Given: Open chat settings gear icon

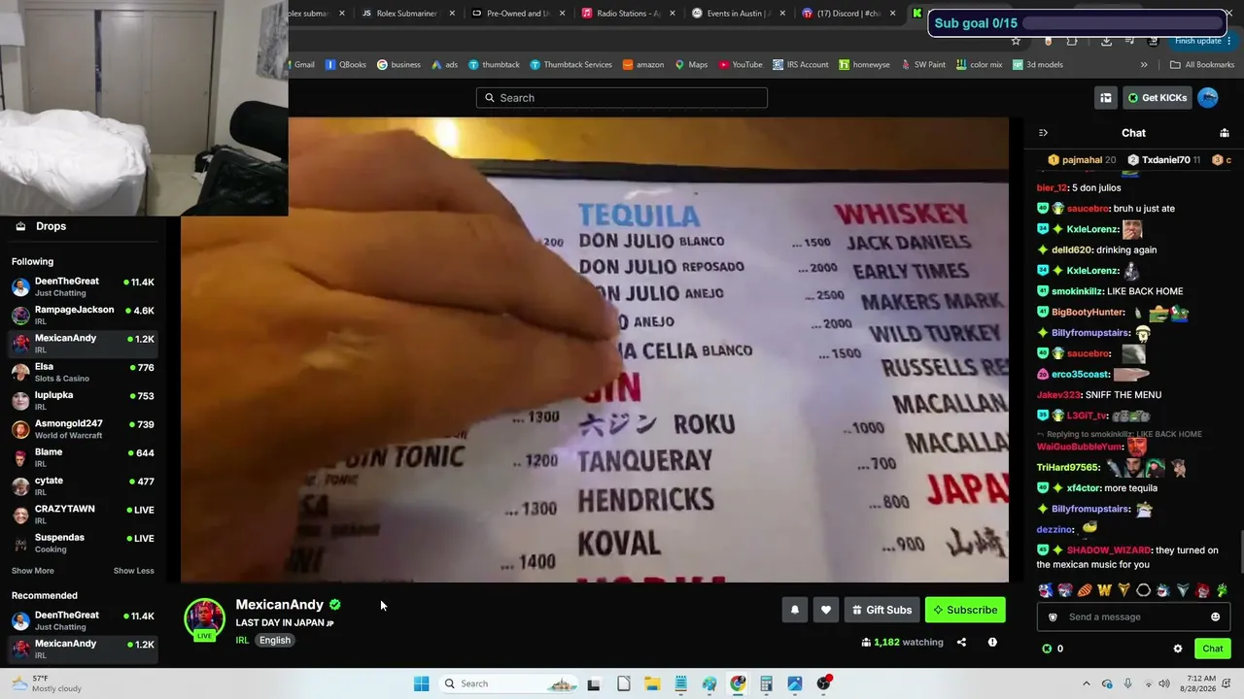Looking at the screenshot, I should click(1178, 649).
